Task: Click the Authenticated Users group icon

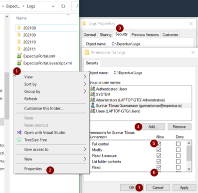Action: coord(93,88)
